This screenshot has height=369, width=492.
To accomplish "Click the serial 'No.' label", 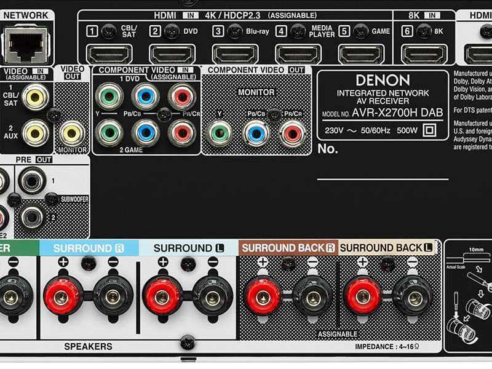I will [x=328, y=149].
